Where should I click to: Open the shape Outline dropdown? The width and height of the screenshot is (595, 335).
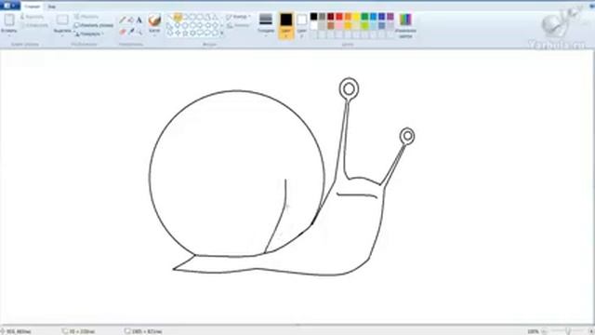(x=238, y=17)
